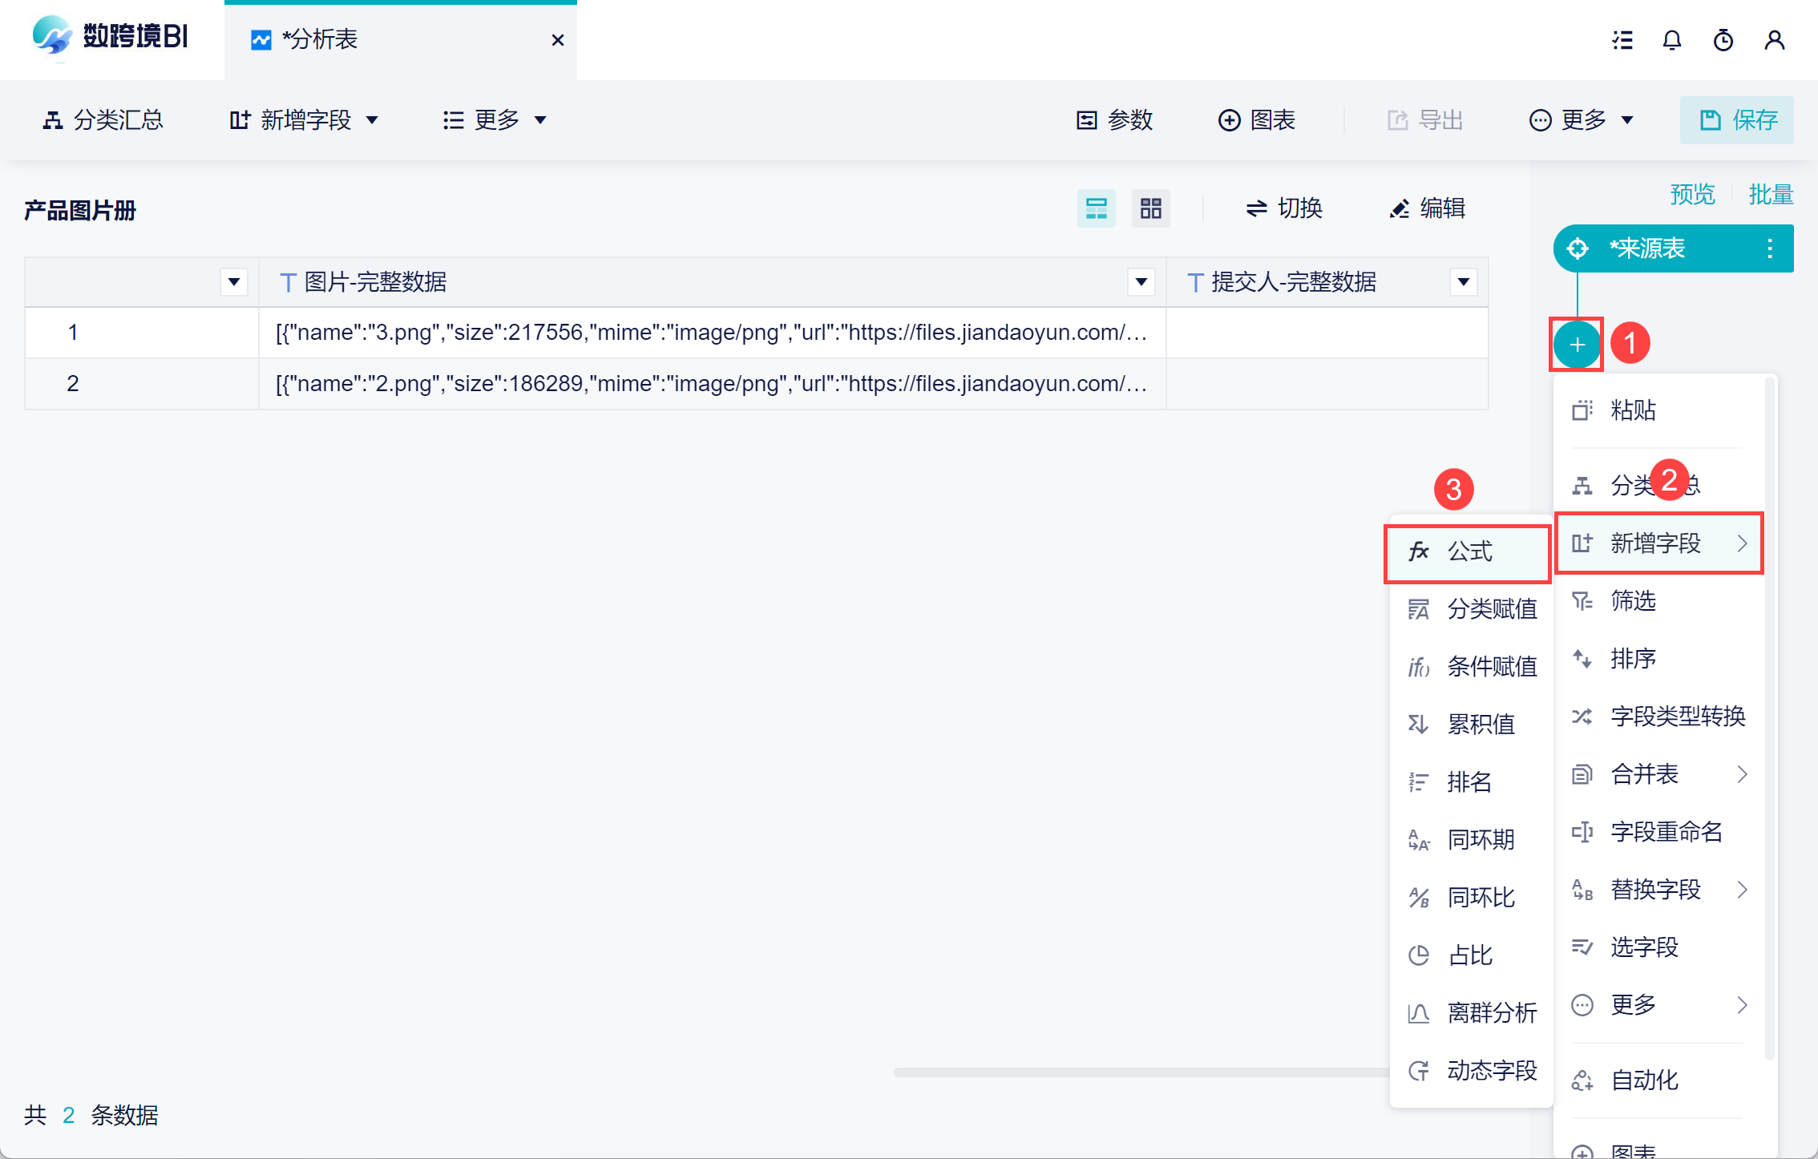This screenshot has height=1159, width=1818.
Task: Click the 编辑 pencil icon
Action: (x=1400, y=209)
